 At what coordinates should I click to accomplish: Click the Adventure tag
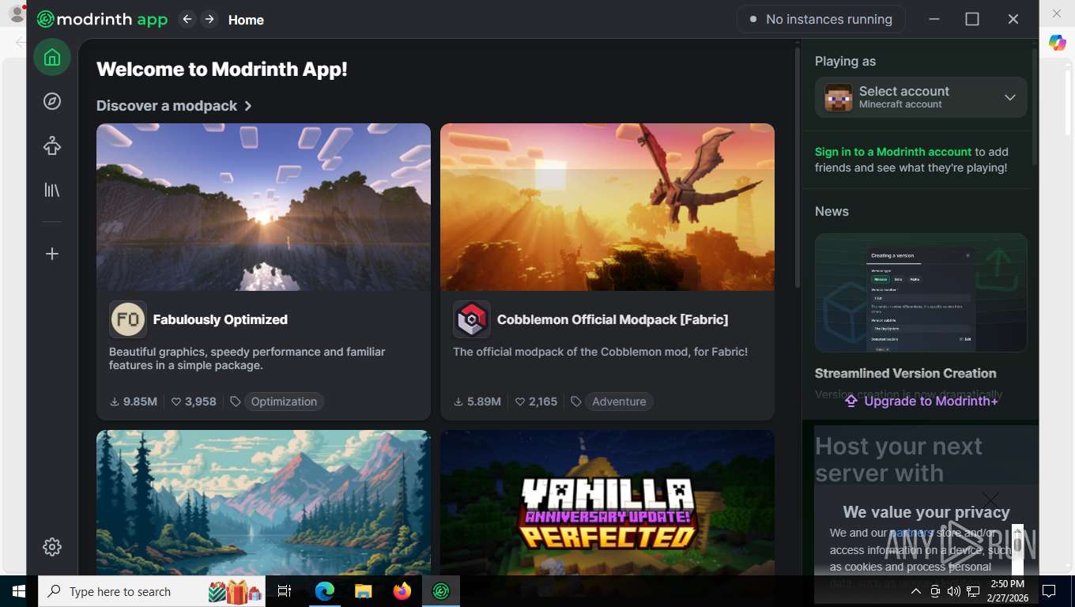(619, 402)
